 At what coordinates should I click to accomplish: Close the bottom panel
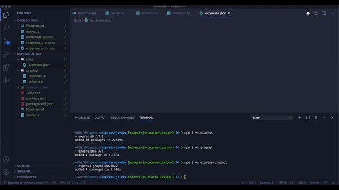click(x=332, y=117)
